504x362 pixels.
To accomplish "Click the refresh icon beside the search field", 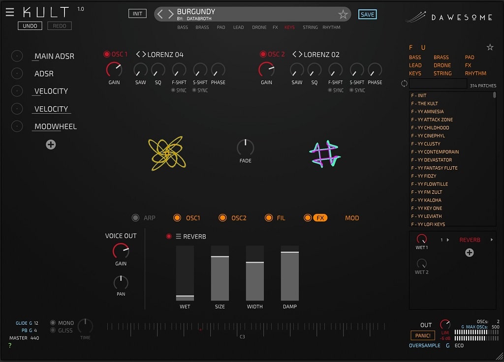I will pos(404,84).
